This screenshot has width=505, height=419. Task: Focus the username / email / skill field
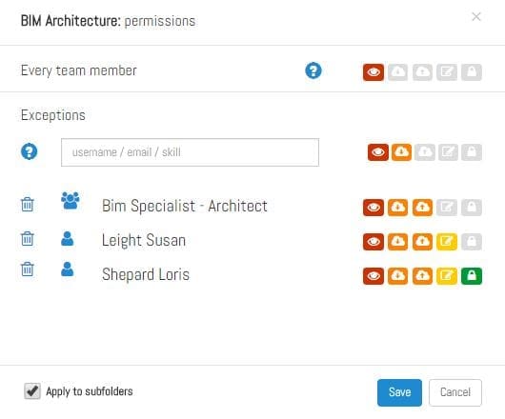click(190, 152)
